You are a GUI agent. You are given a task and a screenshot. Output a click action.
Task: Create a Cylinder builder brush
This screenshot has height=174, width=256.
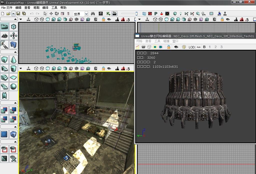(x=13, y=69)
